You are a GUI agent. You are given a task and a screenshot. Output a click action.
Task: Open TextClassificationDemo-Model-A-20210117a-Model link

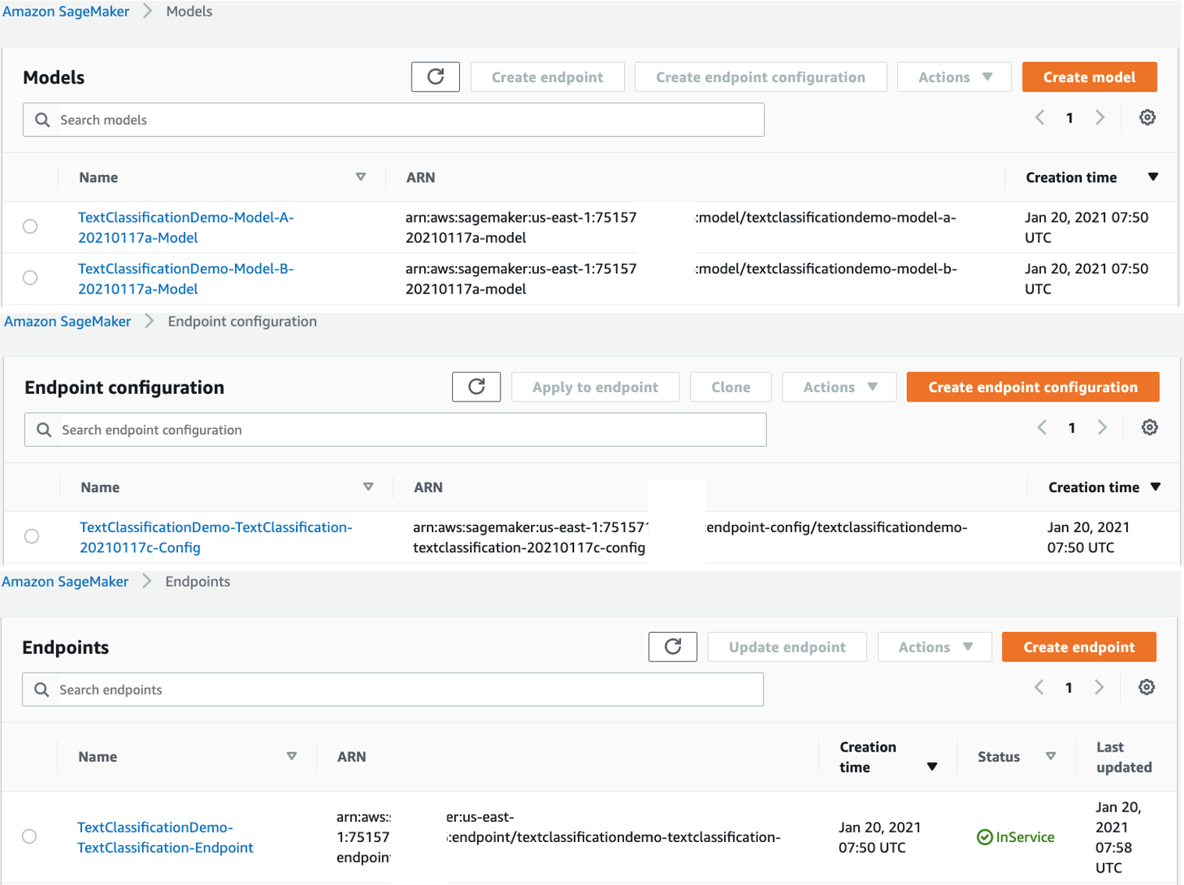pyautogui.click(x=186, y=227)
